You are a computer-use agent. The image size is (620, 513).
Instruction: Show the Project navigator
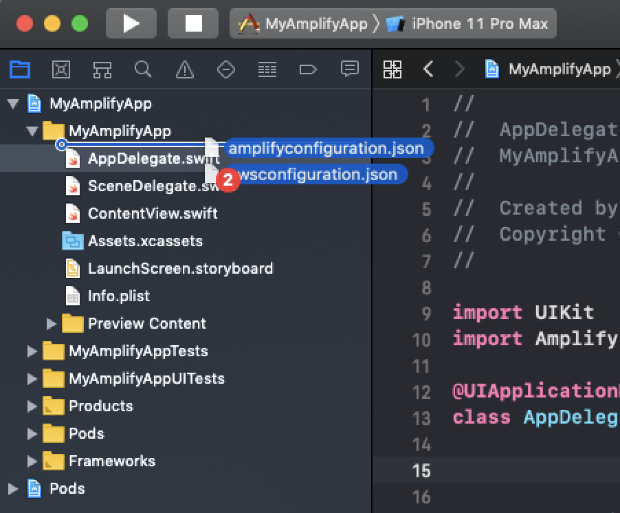pyautogui.click(x=20, y=69)
